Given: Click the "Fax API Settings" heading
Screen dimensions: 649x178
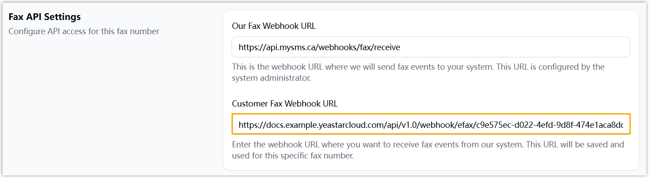Looking at the screenshot, I should point(44,17).
